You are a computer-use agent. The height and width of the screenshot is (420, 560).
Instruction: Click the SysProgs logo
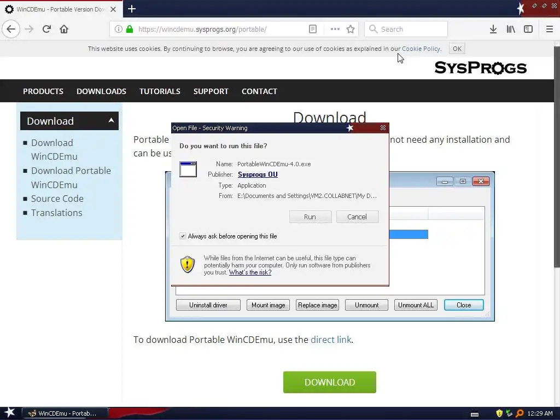pos(480,67)
